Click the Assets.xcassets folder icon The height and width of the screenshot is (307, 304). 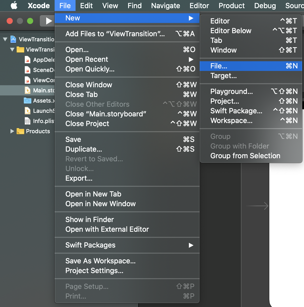pos(28,101)
